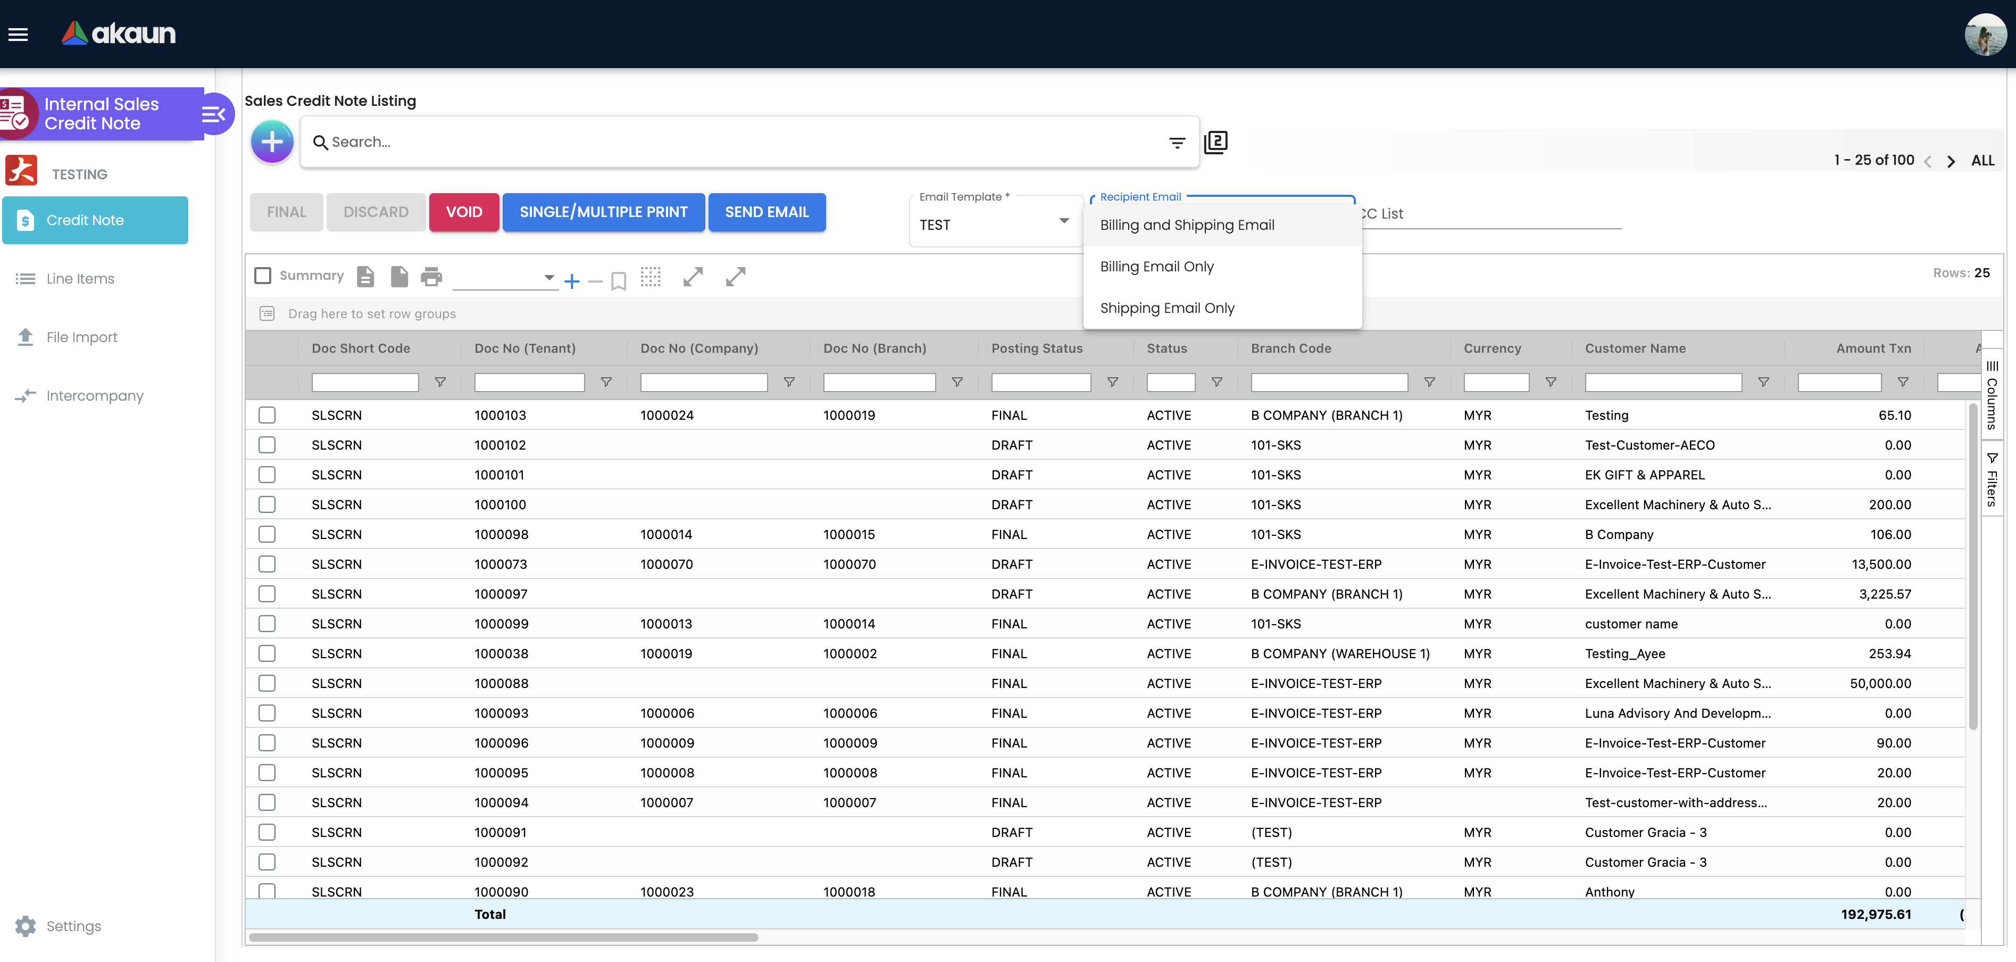Click the second expand arrows icon
This screenshot has width=2016, height=962.
736,276
